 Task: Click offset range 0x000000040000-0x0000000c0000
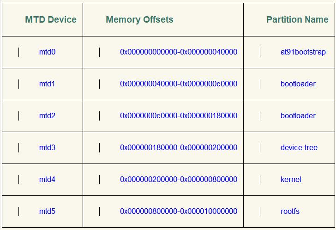[x=179, y=84]
